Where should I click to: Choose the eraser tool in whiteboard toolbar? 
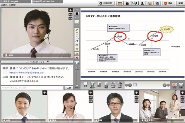77,41
